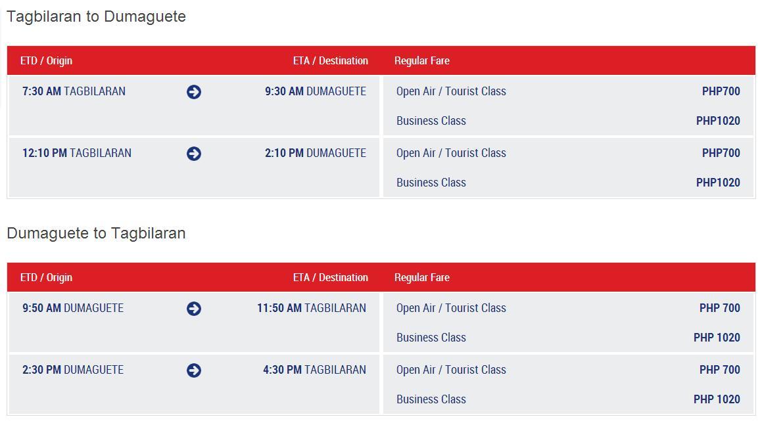Screen dimensions: 760x423
Task: Click ETD / Origin header in first table
Action: 46,60
